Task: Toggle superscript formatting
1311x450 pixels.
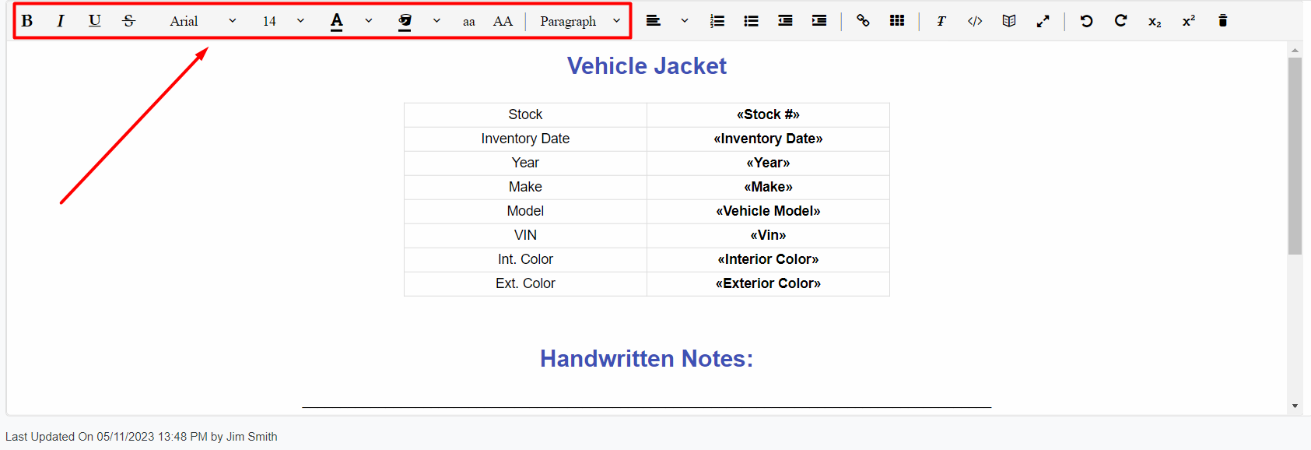Action: [1189, 21]
